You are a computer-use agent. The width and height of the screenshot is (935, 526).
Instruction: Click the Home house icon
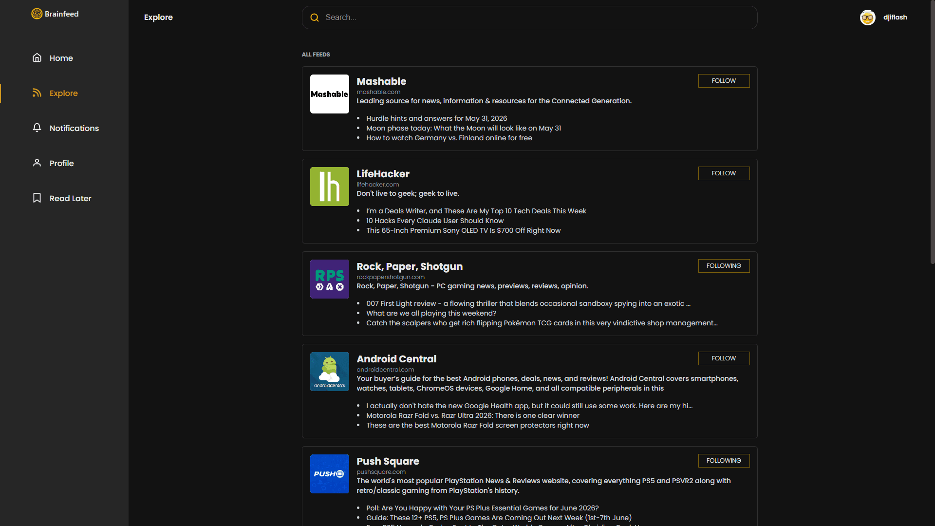pos(37,57)
